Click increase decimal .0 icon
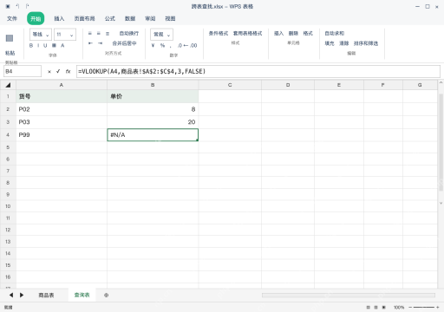Screen dimensions: 444x312 coord(180,45)
